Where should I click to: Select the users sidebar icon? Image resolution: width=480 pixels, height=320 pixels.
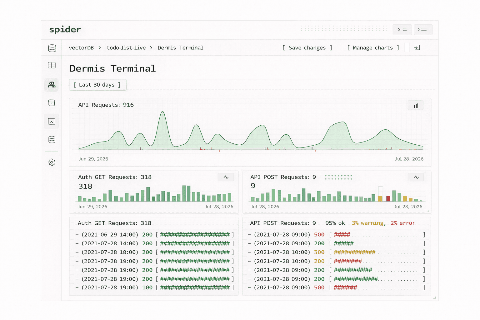pos(52,85)
